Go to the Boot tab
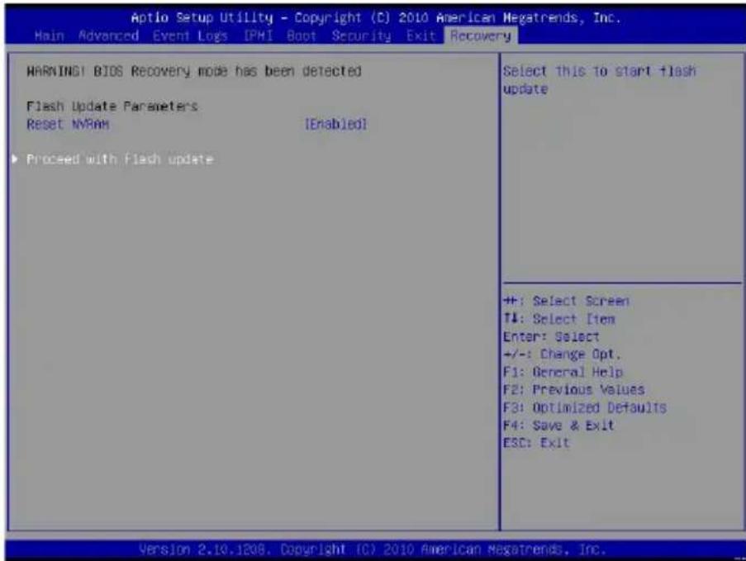Screen dimensions: 746x561 tap(302, 36)
